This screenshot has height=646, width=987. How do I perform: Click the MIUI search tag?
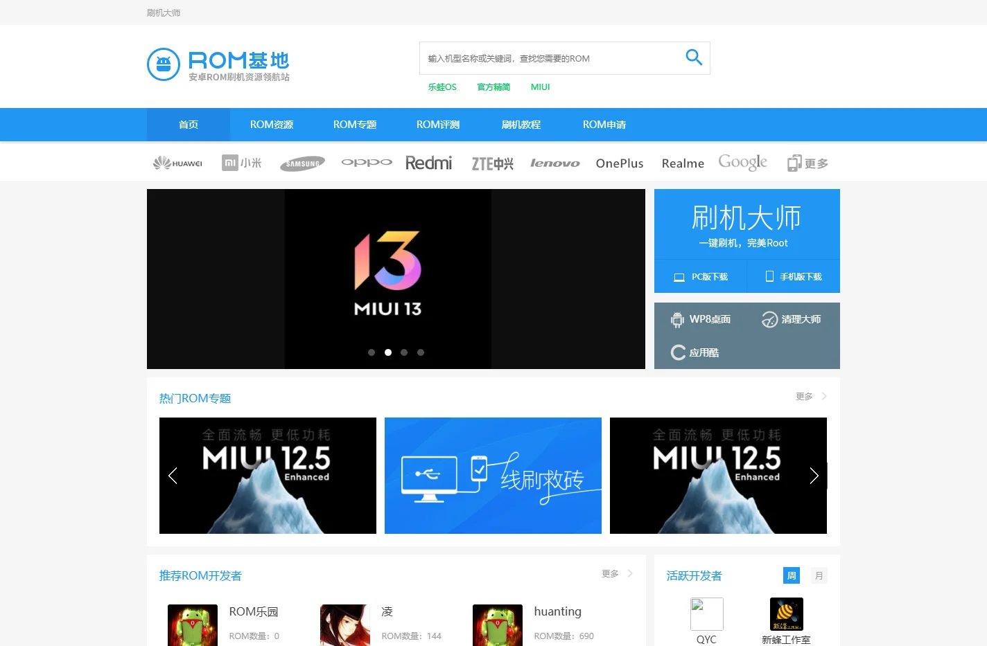[541, 87]
